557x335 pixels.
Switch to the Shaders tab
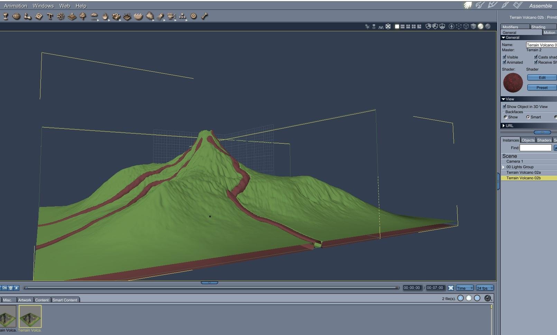coord(544,140)
